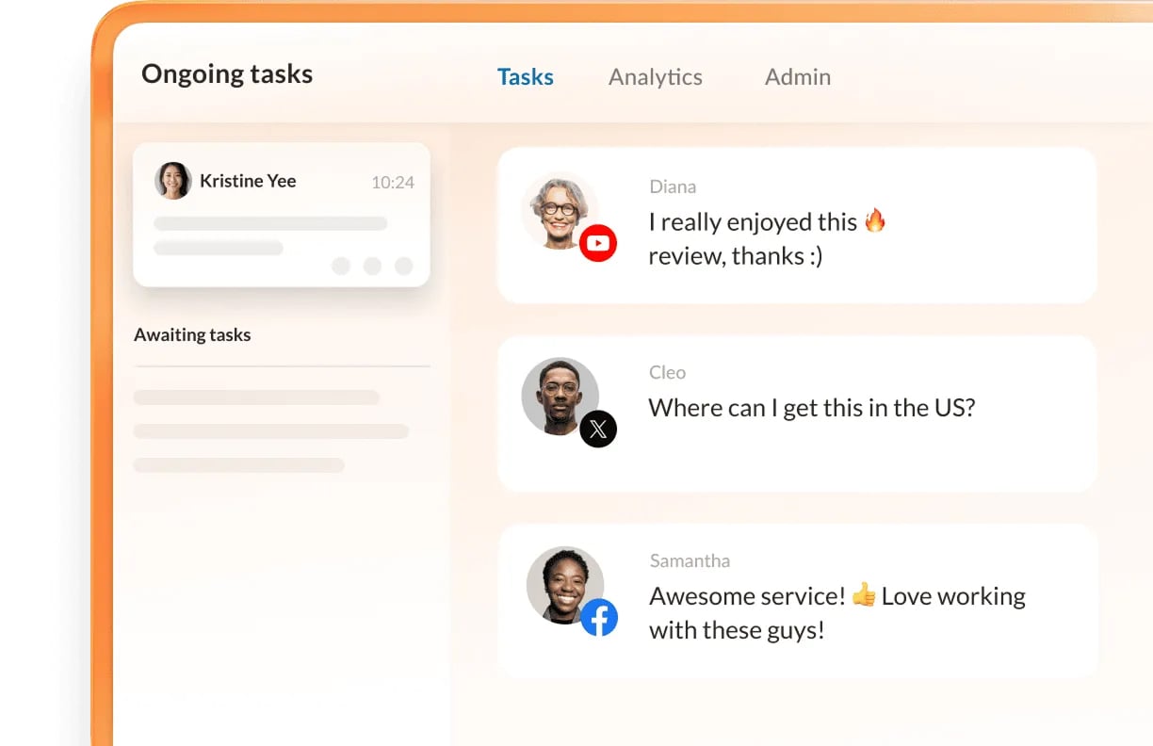This screenshot has width=1153, height=746.
Task: Open message 'Where can I get this in the US?'
Action: 797,414
